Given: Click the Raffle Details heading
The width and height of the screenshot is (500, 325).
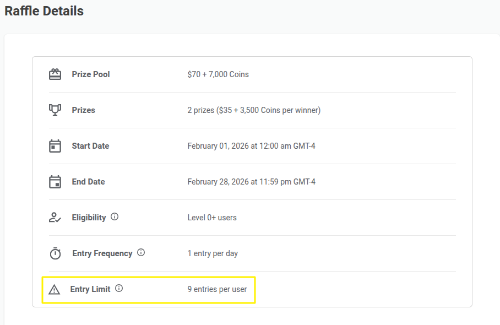Looking at the screenshot, I should [x=44, y=10].
